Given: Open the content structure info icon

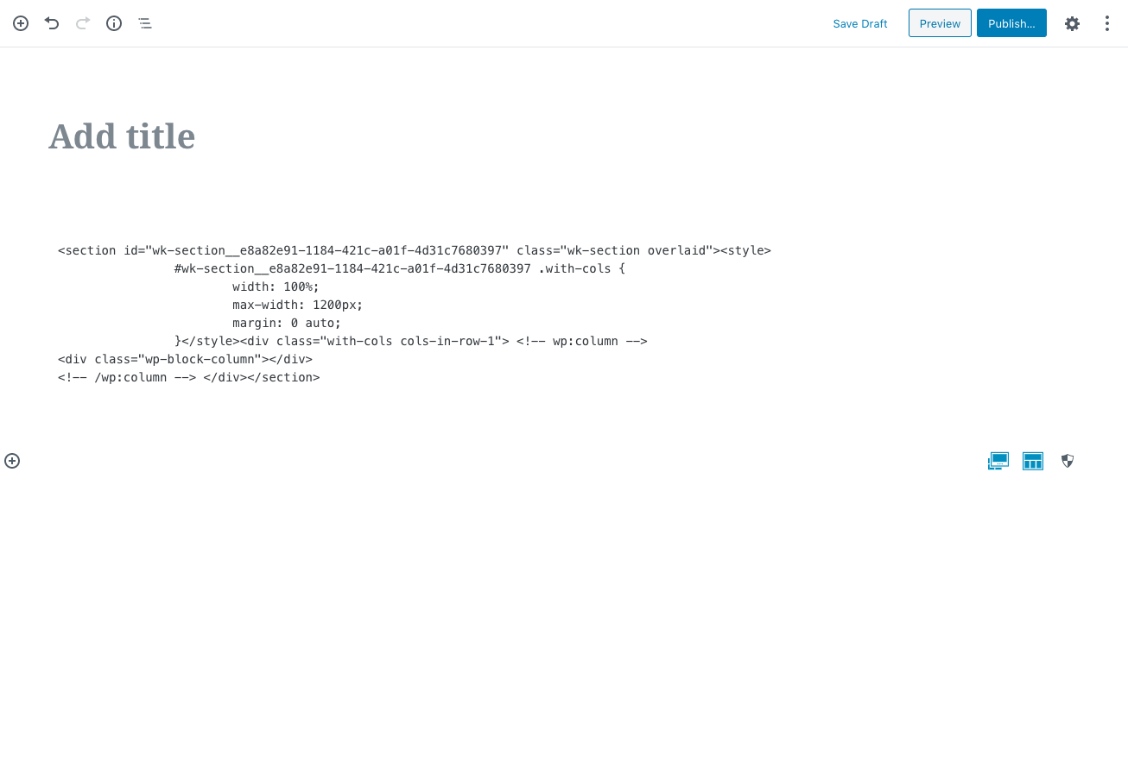Looking at the screenshot, I should [x=114, y=23].
